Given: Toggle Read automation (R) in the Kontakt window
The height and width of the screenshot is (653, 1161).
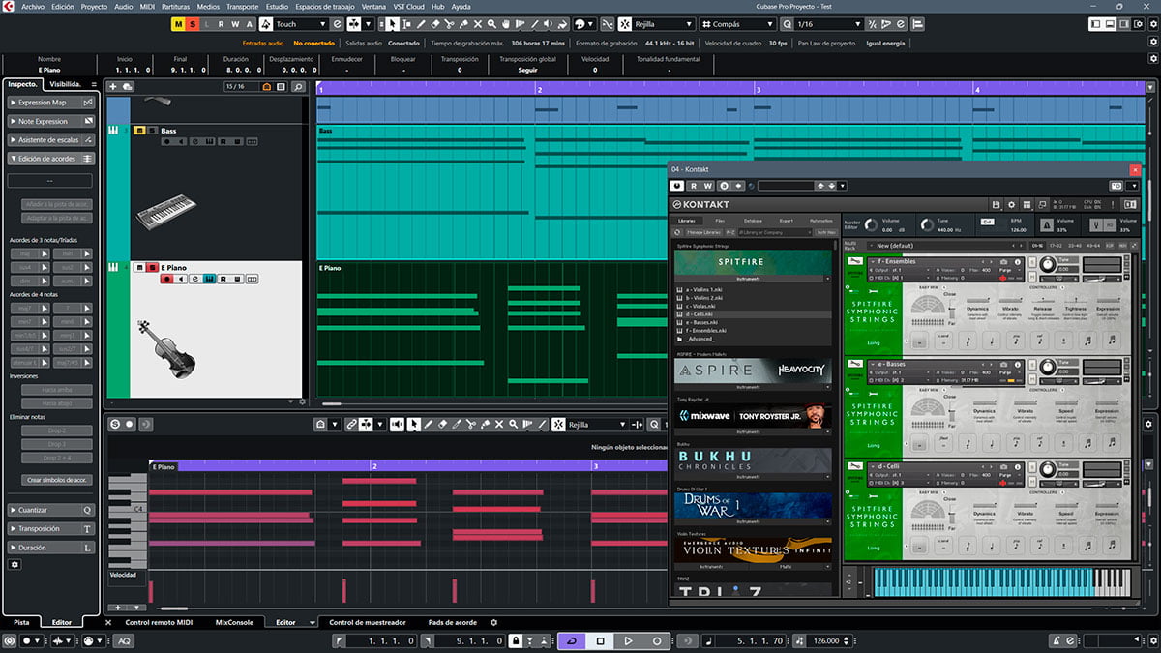Looking at the screenshot, I should point(693,185).
